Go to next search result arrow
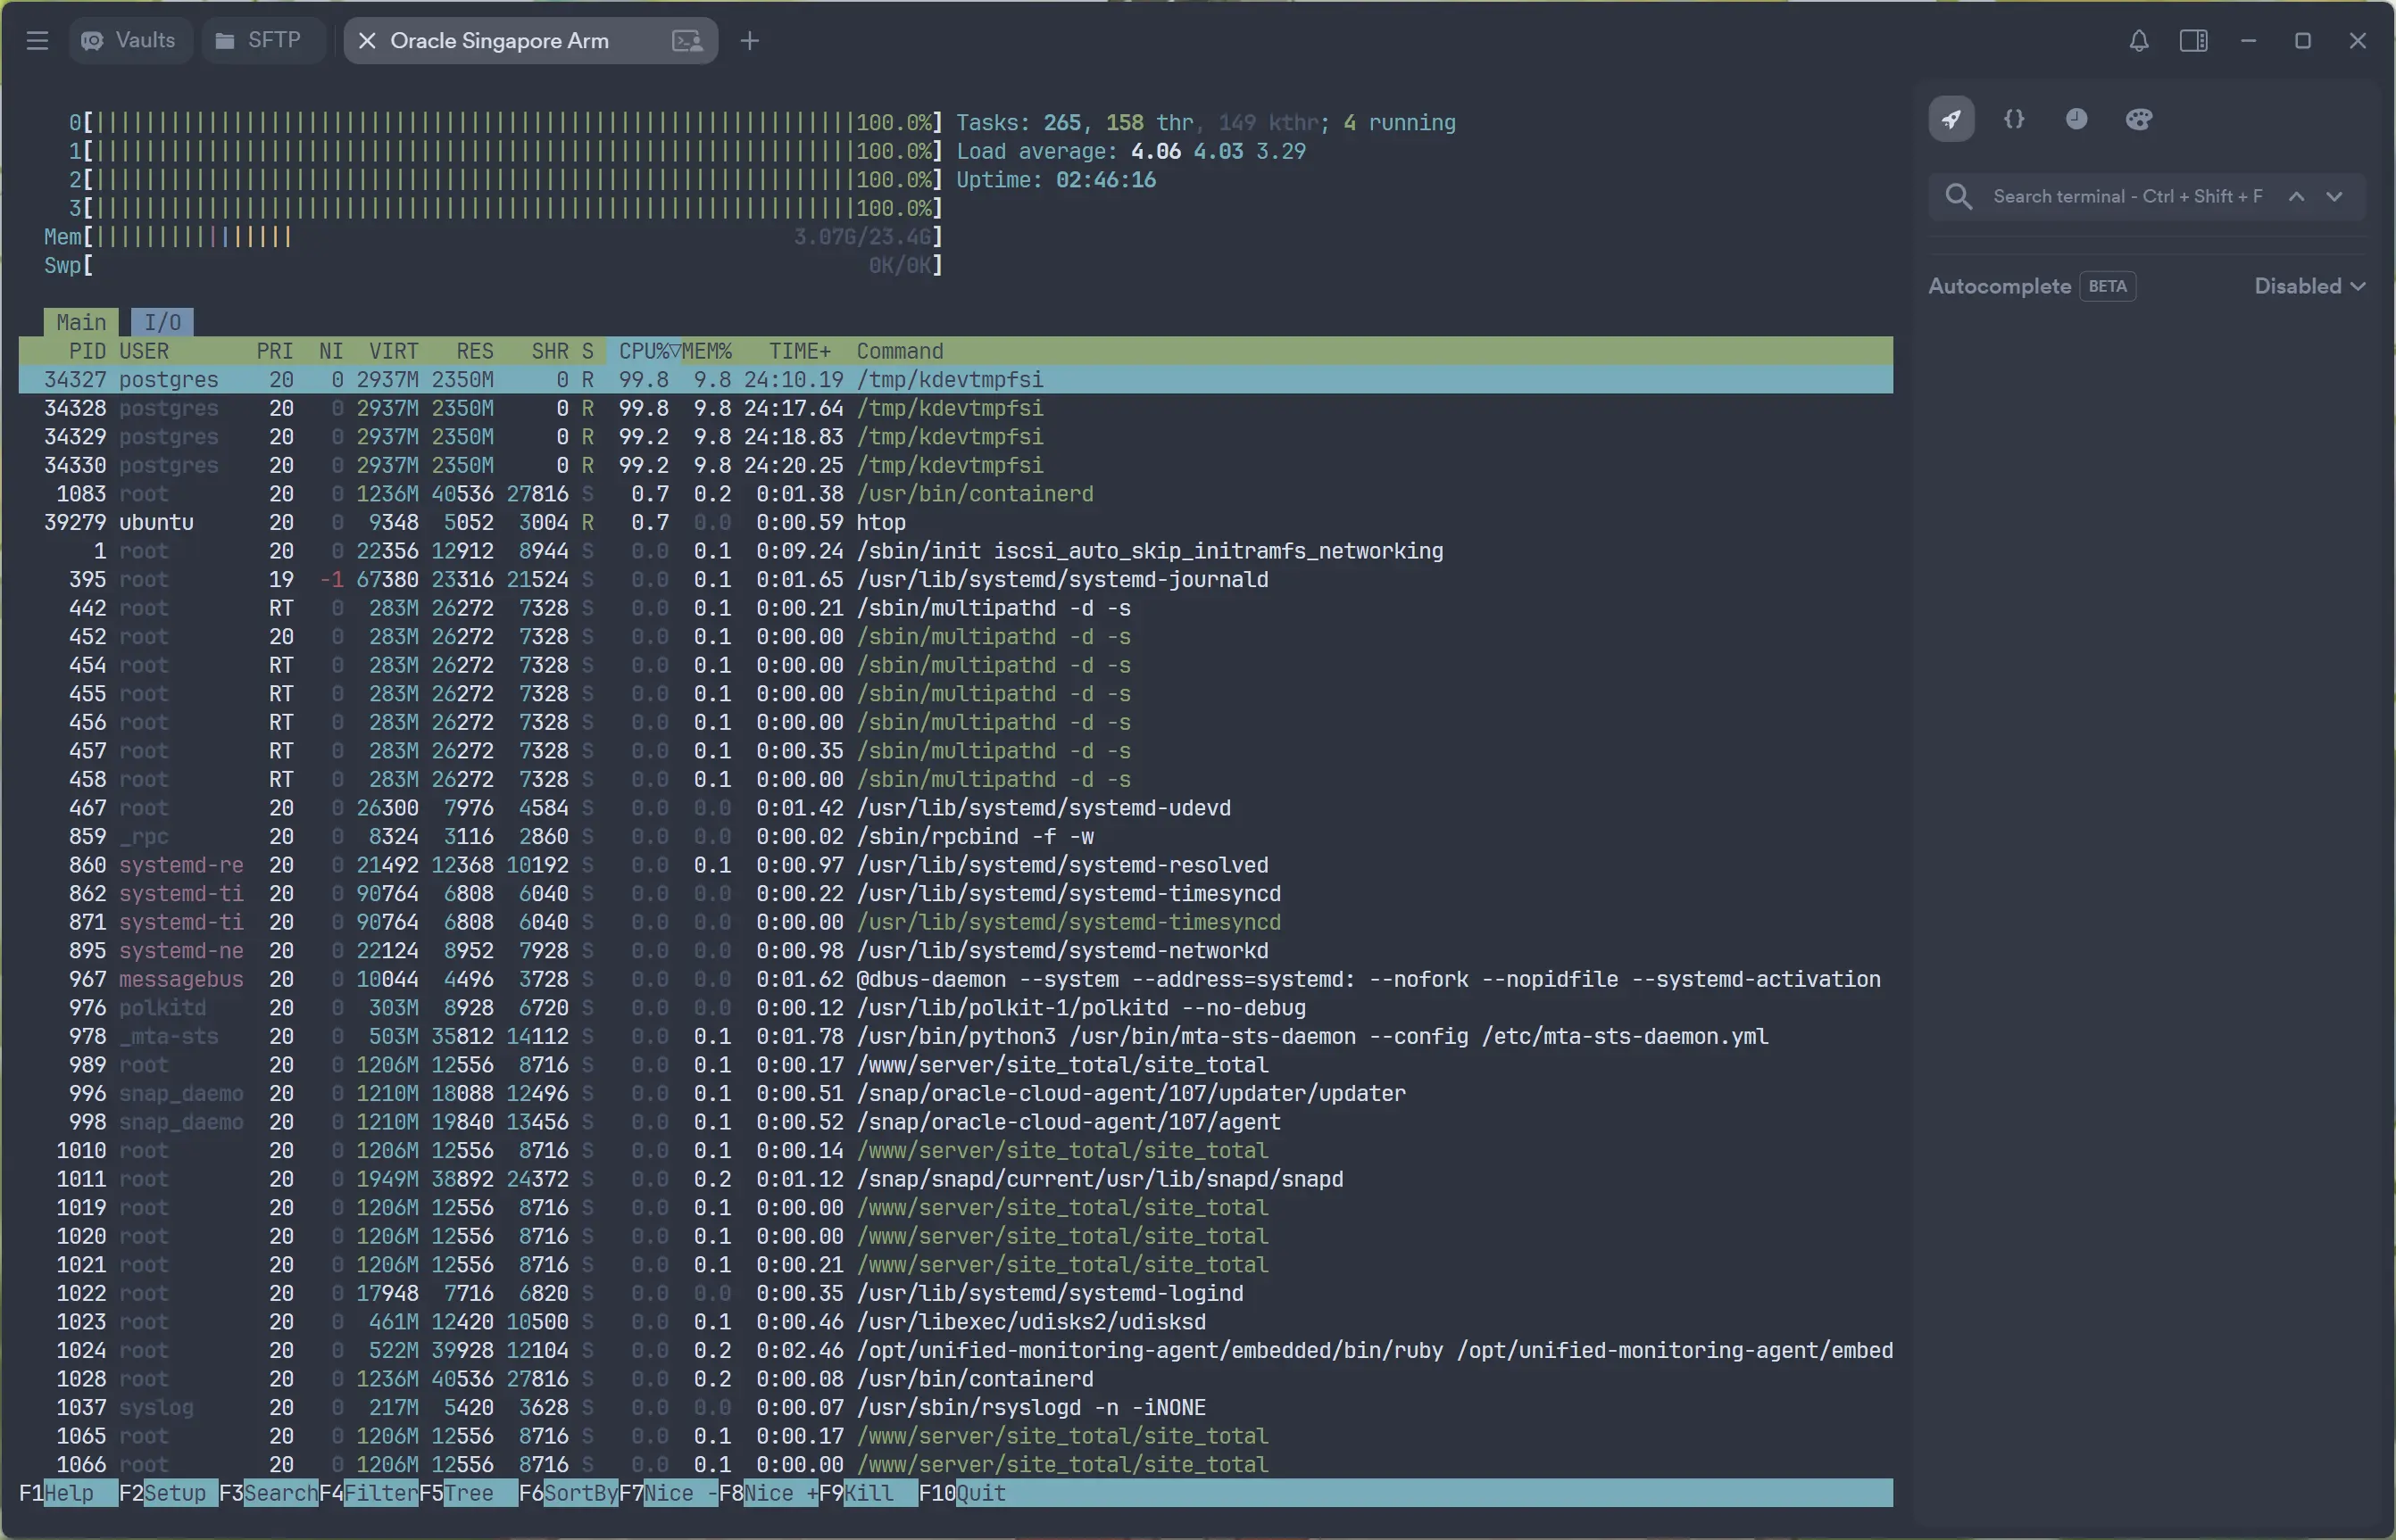This screenshot has height=1540, width=2396. [x=2334, y=197]
